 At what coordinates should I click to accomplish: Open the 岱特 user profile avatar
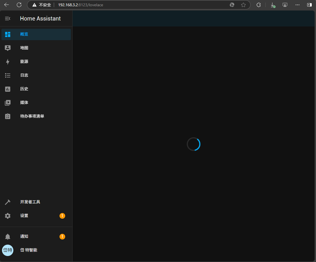coord(8,250)
